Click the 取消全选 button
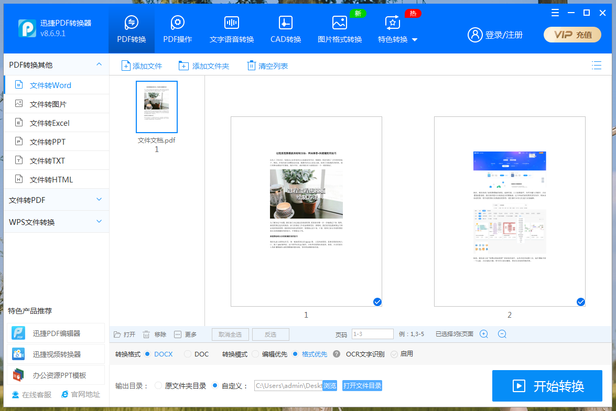The width and height of the screenshot is (616, 411). 230,334
